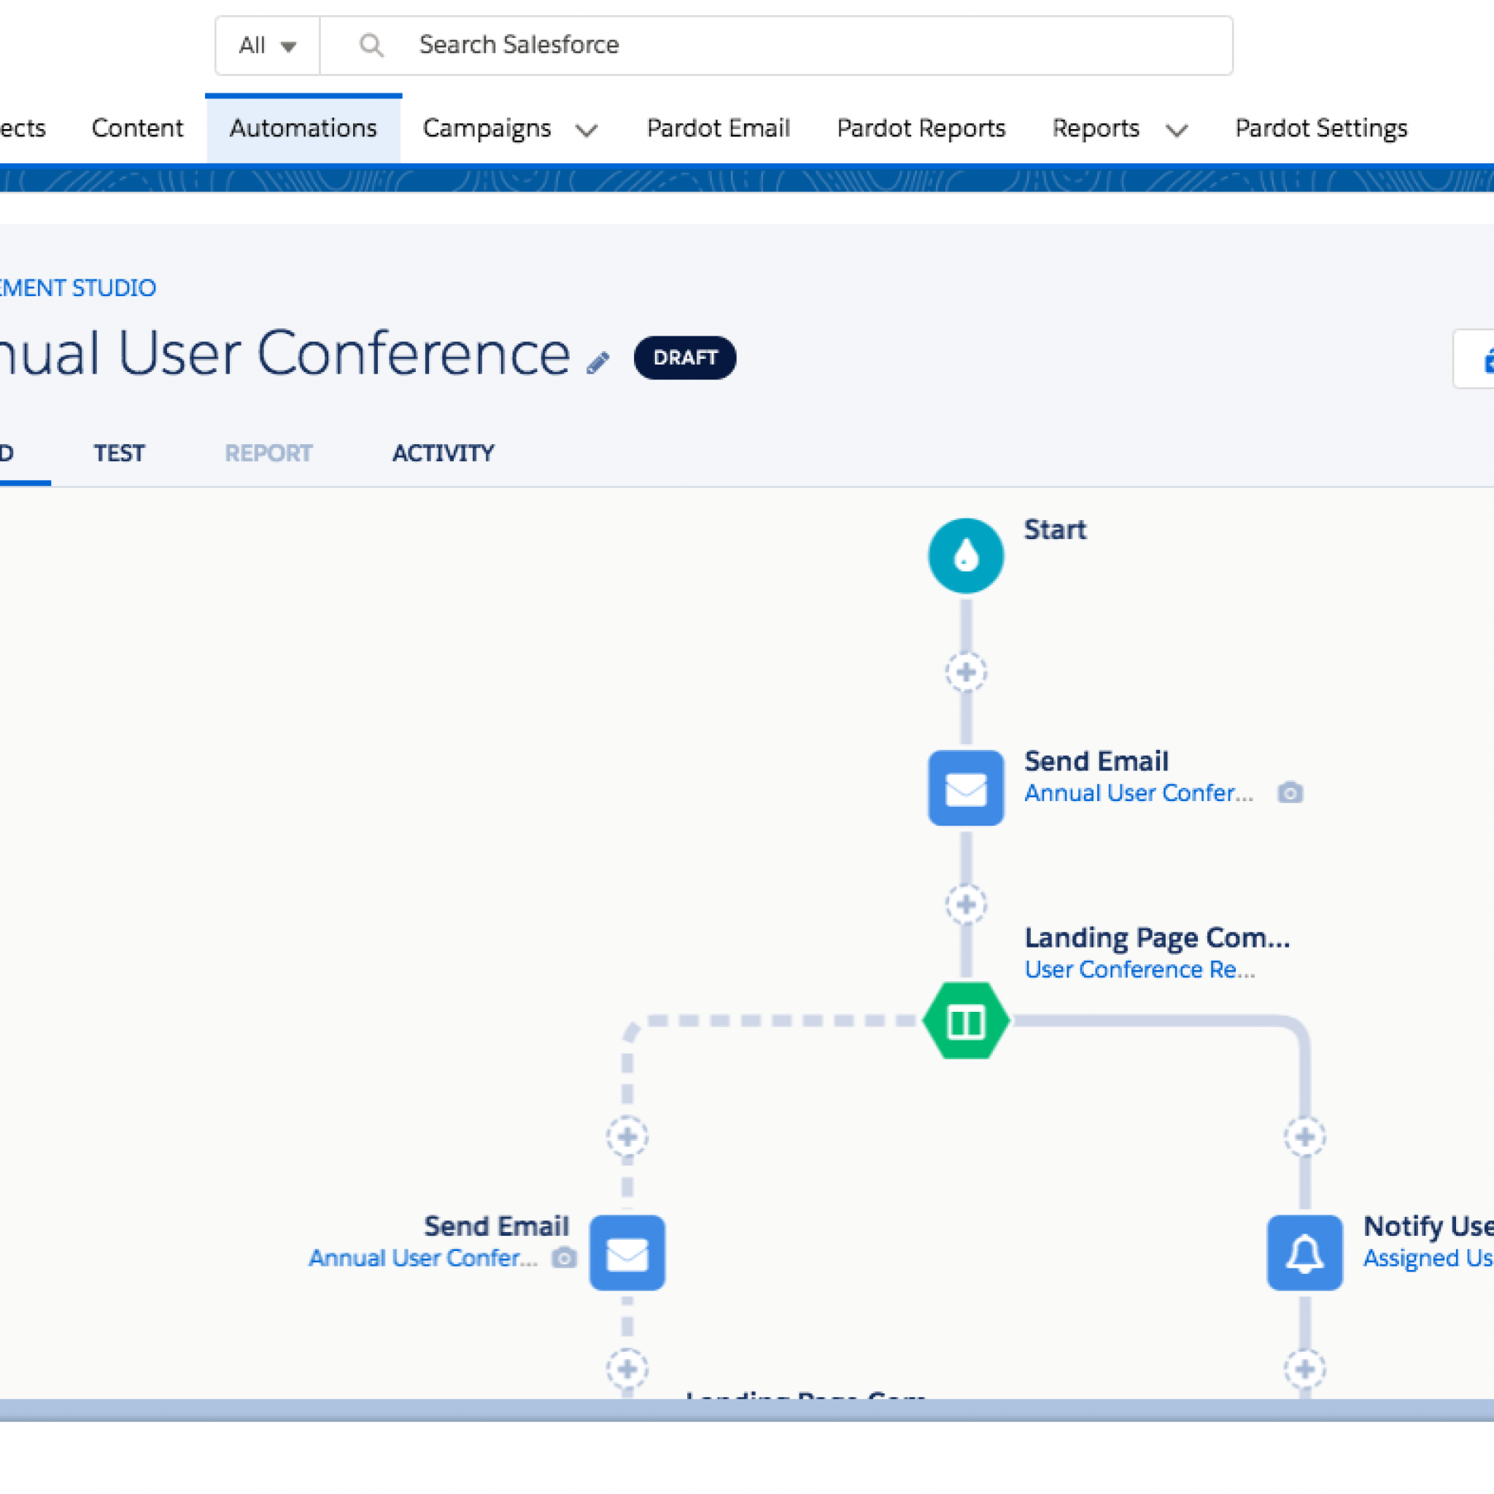Select the Notify User bell node
This screenshot has height=1494, width=1494.
1305,1253
